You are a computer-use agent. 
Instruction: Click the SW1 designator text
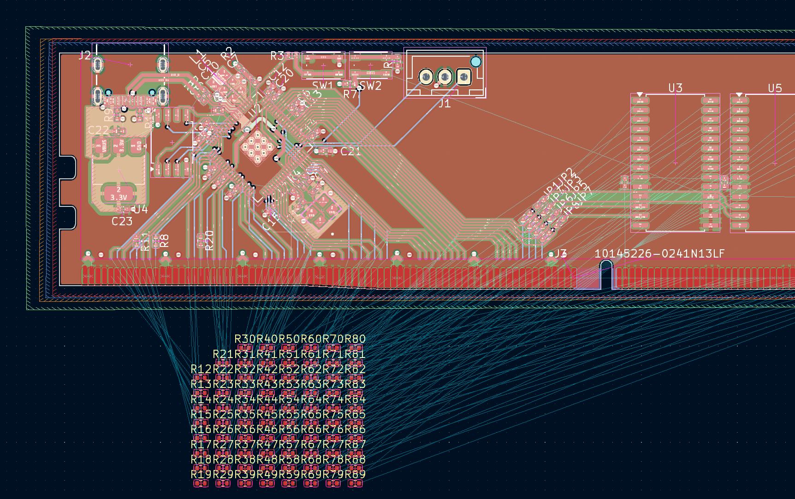click(x=322, y=86)
